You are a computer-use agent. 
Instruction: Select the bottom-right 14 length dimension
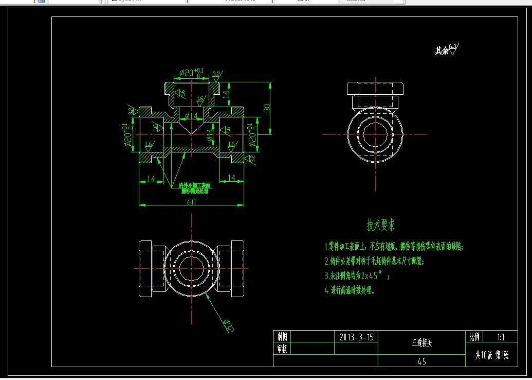point(231,178)
